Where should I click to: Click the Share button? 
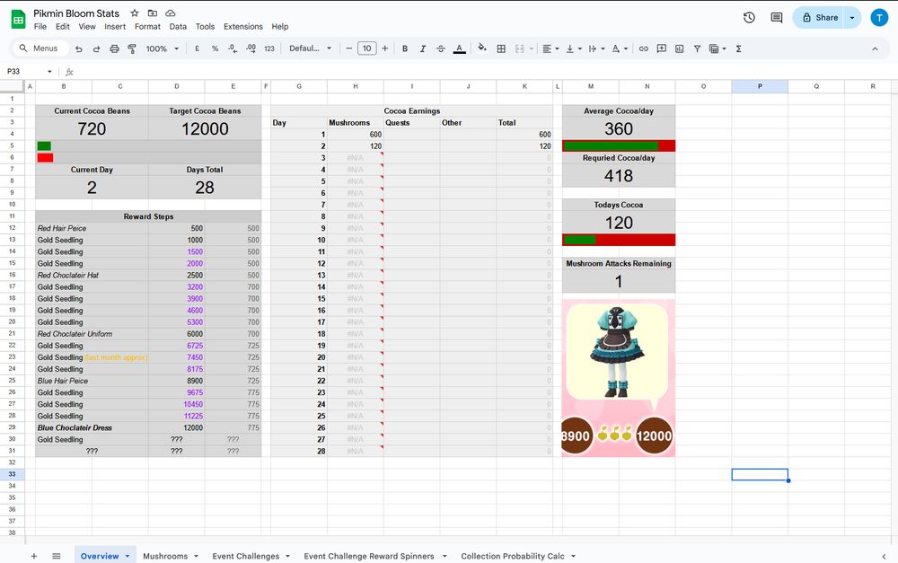point(820,18)
